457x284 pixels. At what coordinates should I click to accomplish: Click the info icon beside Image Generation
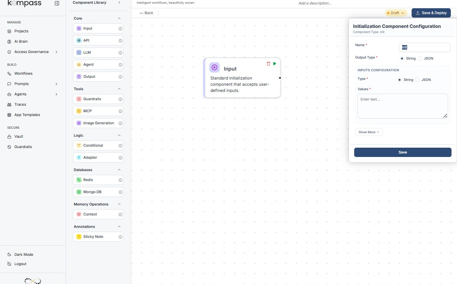click(120, 123)
